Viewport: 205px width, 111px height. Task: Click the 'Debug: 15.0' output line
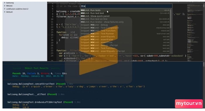tap(20, 105)
